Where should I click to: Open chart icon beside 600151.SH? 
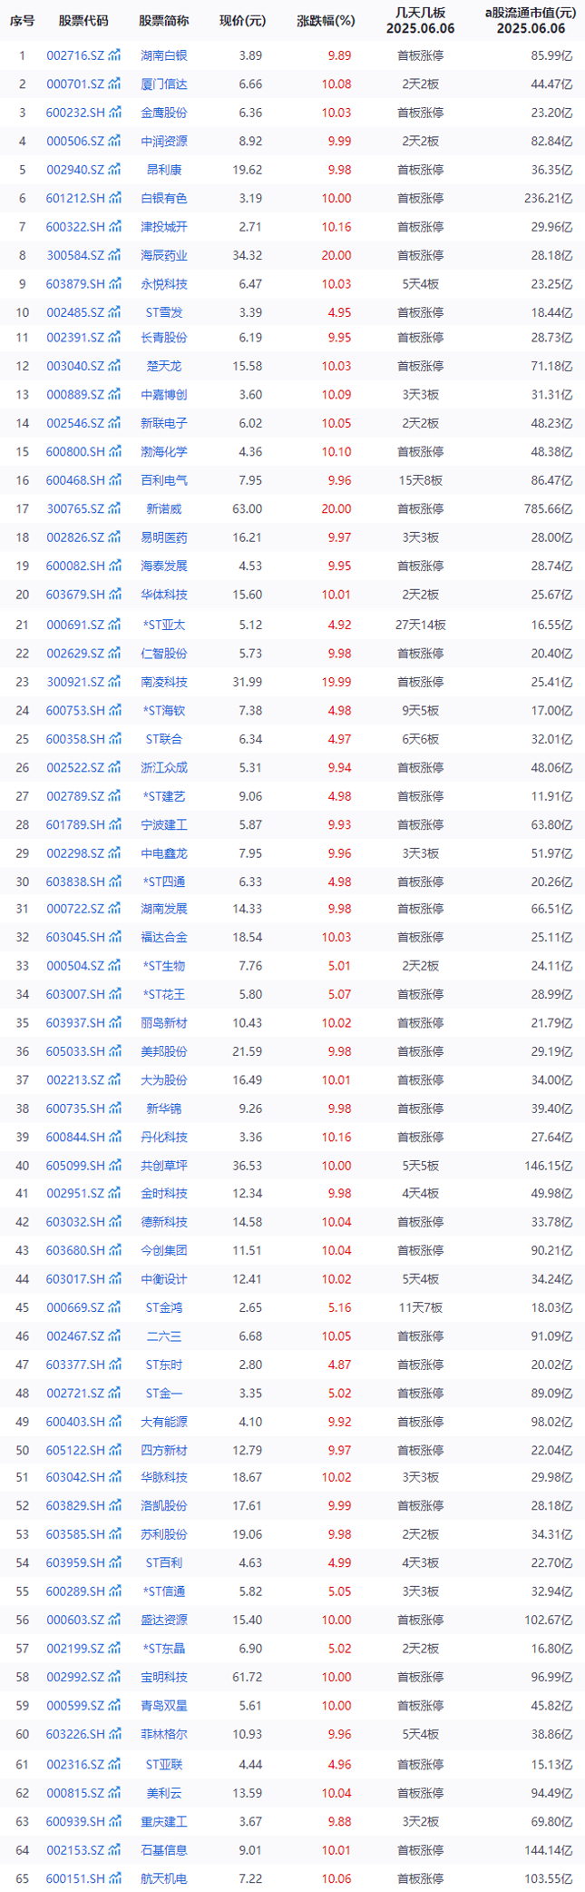(114, 1878)
